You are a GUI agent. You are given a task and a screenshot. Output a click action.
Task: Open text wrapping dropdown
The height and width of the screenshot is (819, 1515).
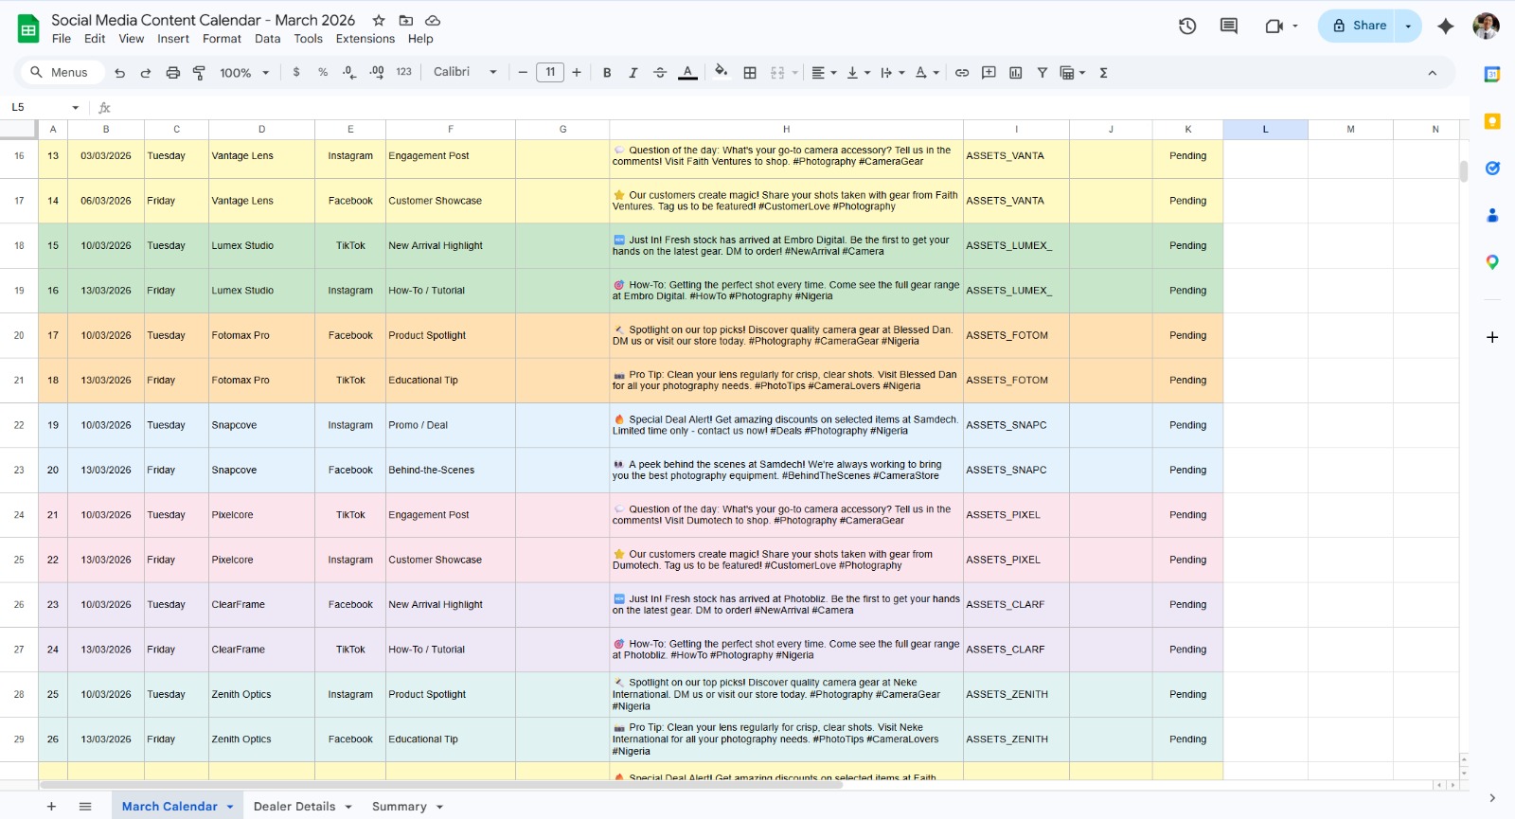pyautogui.click(x=893, y=72)
